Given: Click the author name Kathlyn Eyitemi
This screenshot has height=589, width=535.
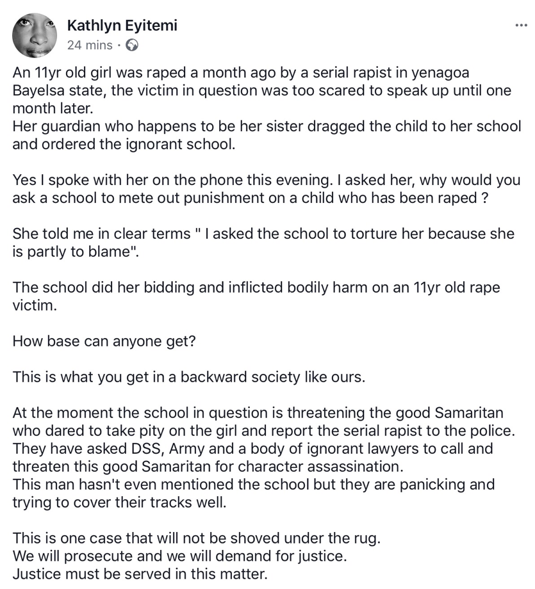Looking at the screenshot, I should pyautogui.click(x=122, y=26).
